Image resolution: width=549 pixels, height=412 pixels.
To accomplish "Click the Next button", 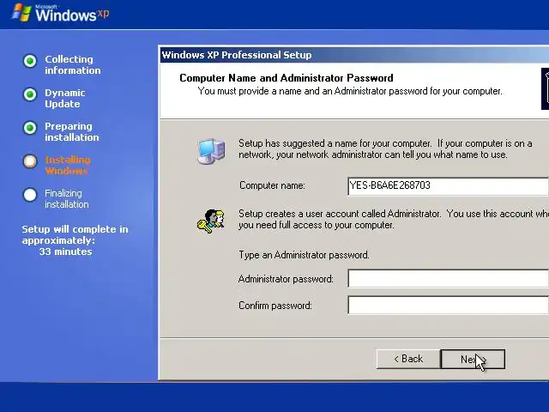I will [x=473, y=359].
